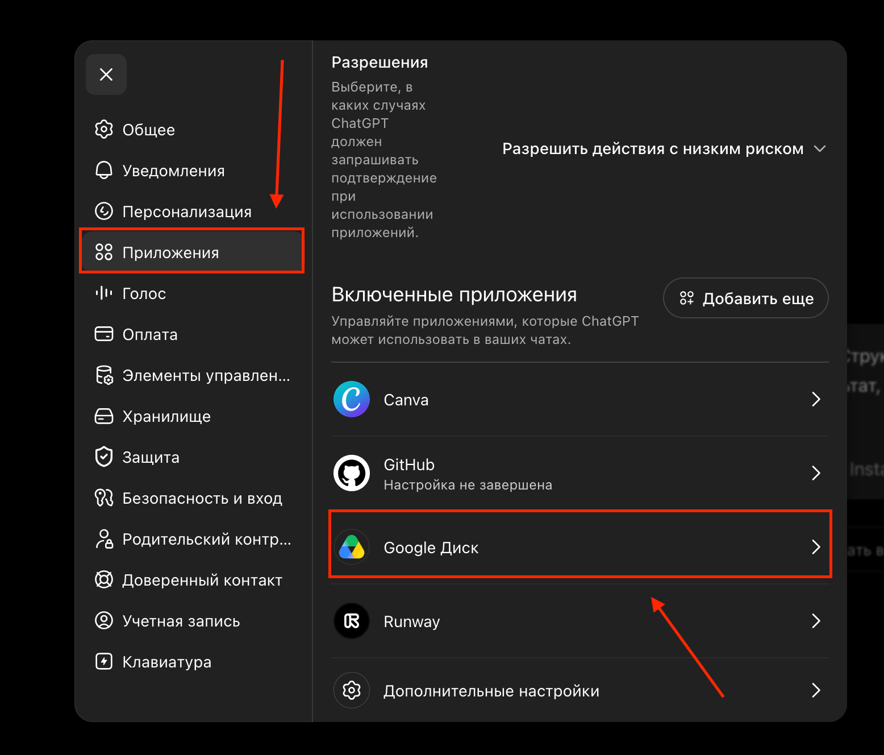
Task: Open the Google Диск app name
Action: tap(431, 547)
